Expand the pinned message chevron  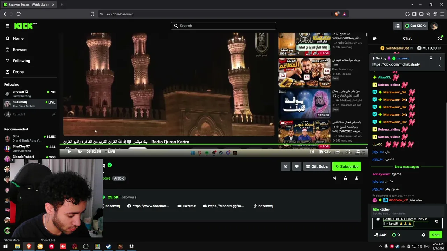click(440, 66)
